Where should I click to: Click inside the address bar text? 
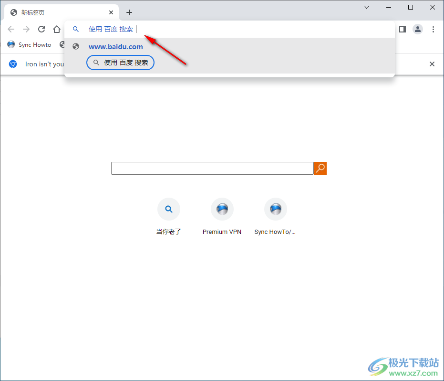111,29
